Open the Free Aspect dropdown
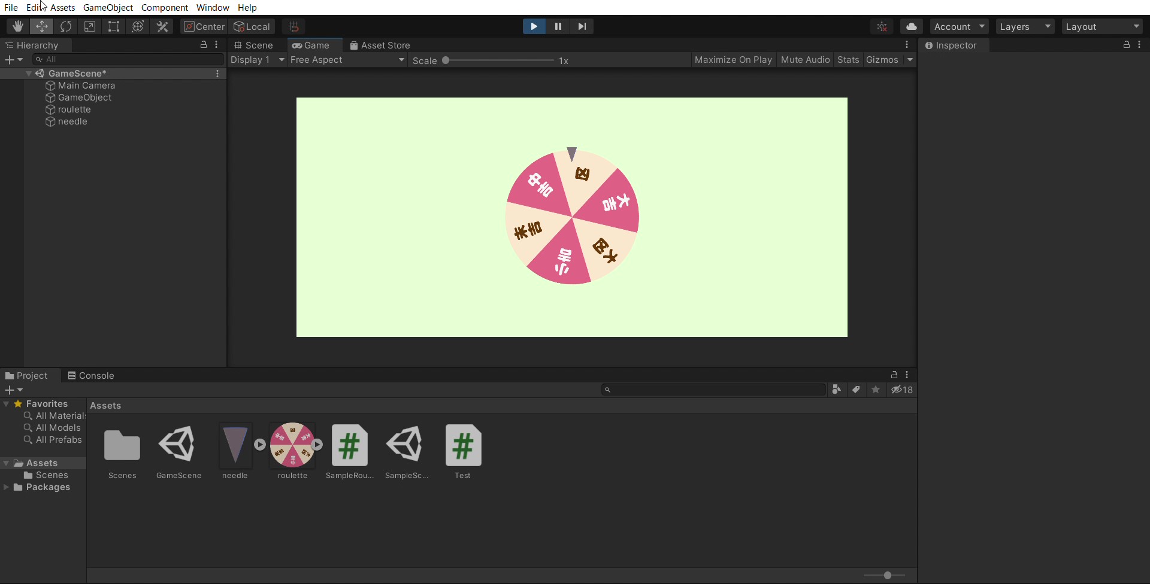 pyautogui.click(x=347, y=60)
